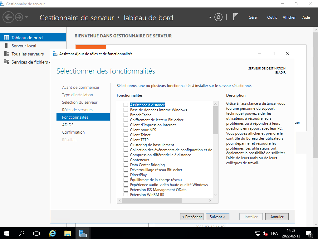Screen dimensions: 318x239
Task: Click the features list scroll-down arrow
Action: point(215,195)
